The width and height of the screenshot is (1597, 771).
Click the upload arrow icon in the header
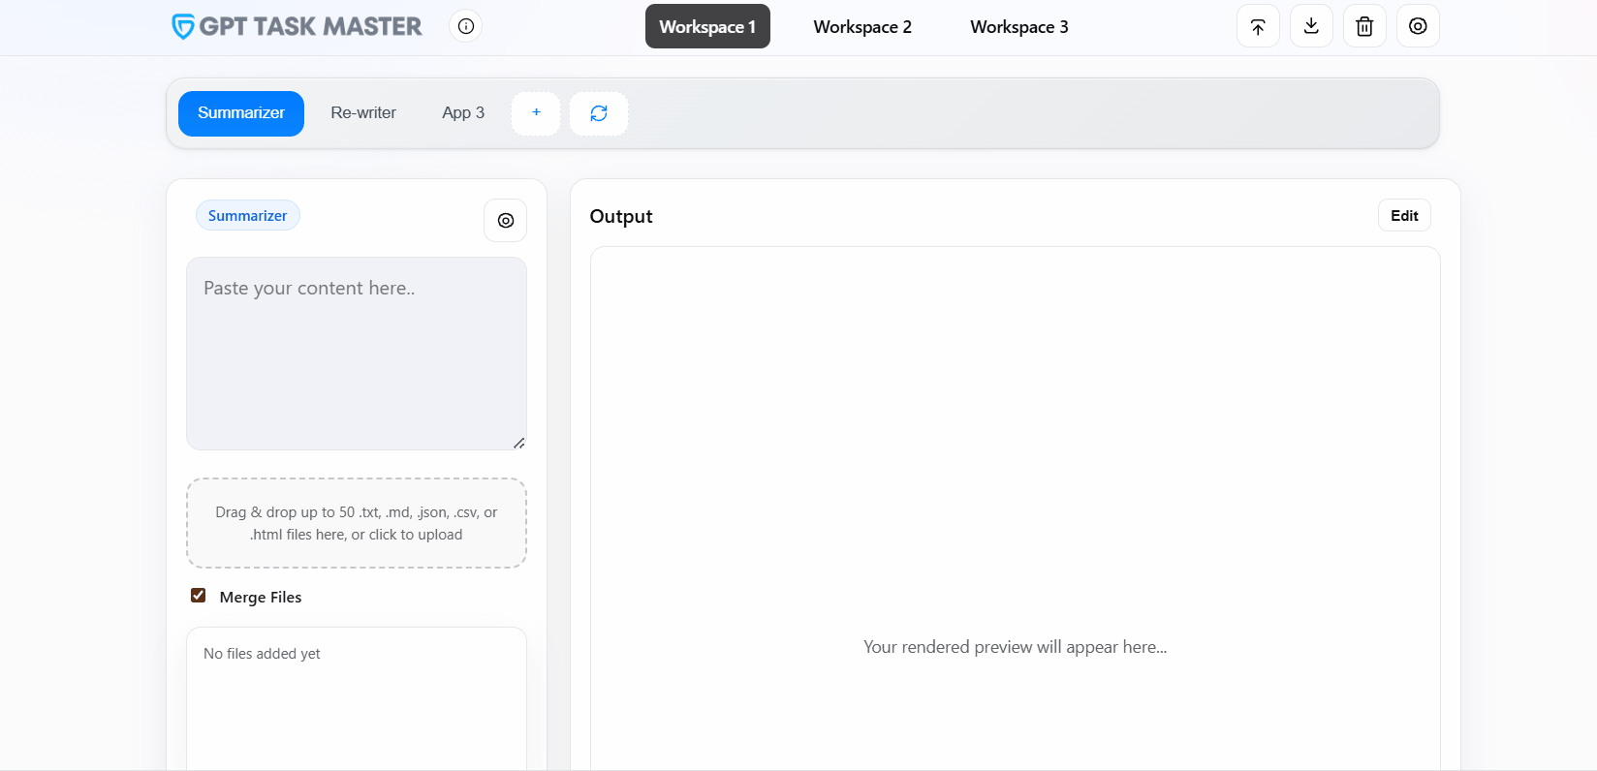click(1258, 26)
